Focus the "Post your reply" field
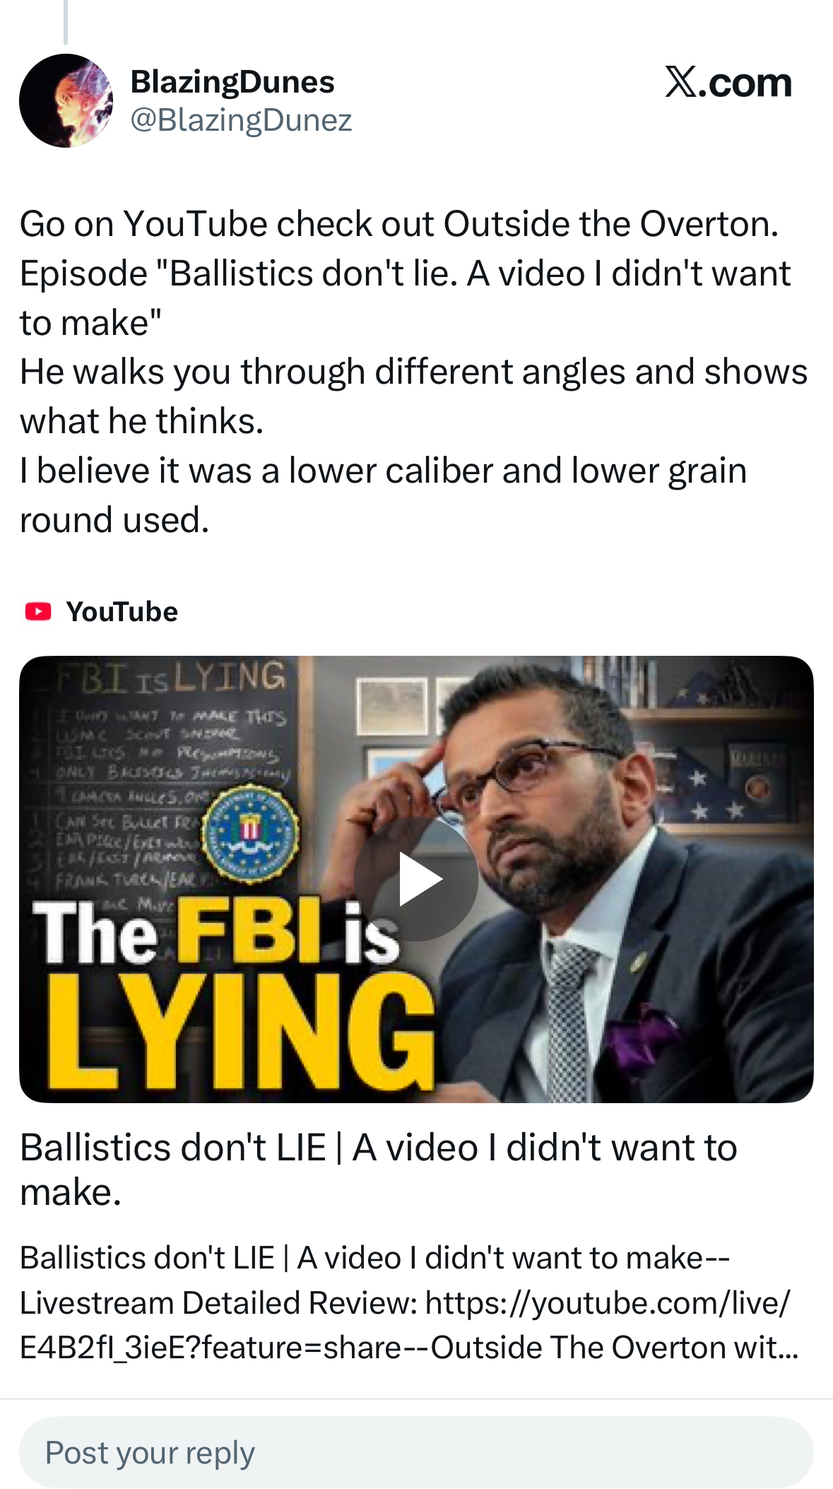This screenshot has width=833, height=1489. click(416, 1452)
